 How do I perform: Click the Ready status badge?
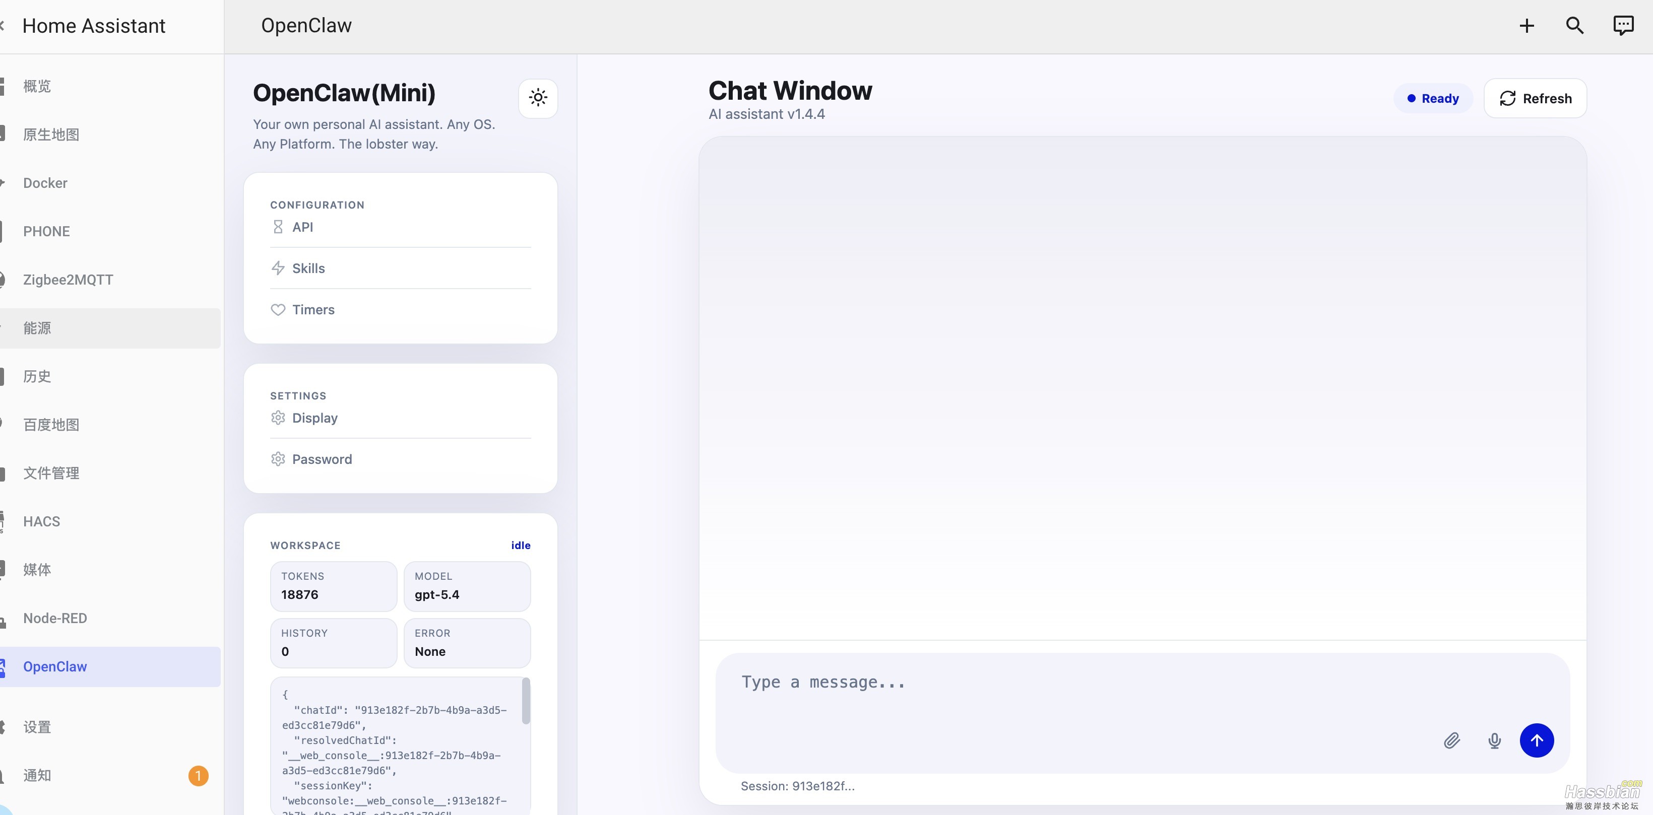1433,98
